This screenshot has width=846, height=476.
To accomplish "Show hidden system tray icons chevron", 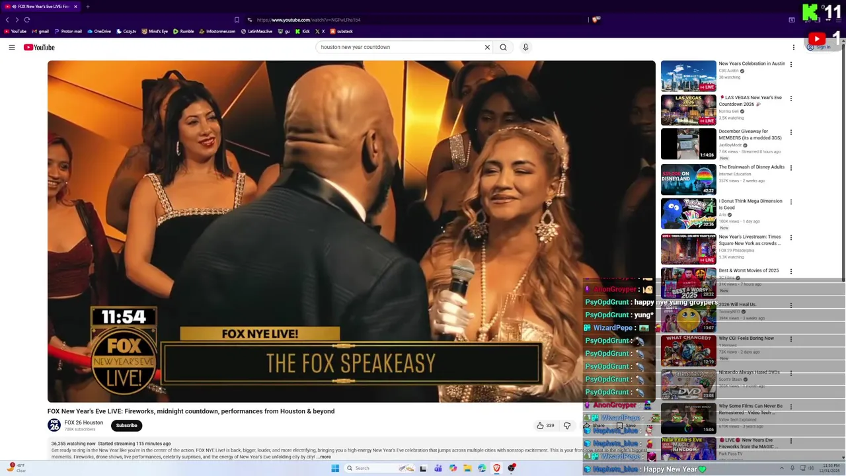I will (x=781, y=468).
